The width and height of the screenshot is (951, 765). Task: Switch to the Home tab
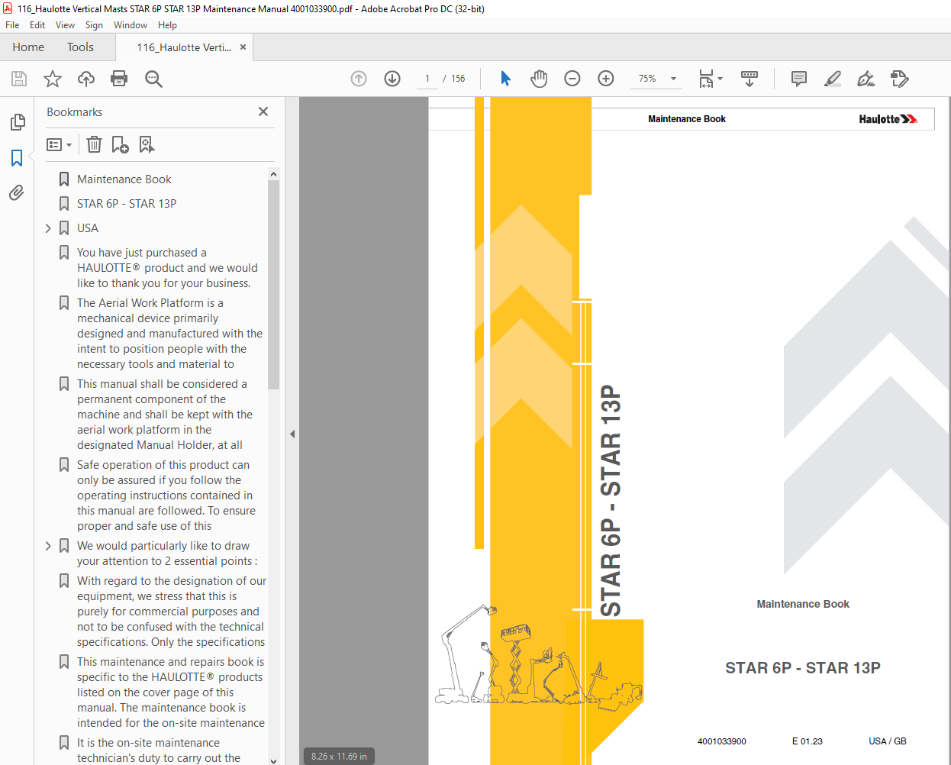tap(28, 47)
